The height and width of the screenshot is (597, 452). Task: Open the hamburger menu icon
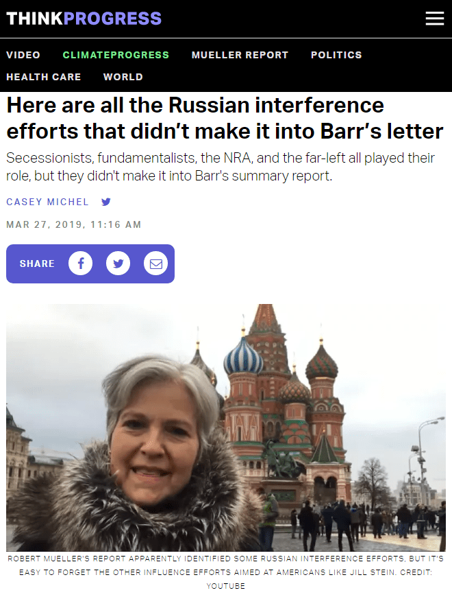pos(434,19)
